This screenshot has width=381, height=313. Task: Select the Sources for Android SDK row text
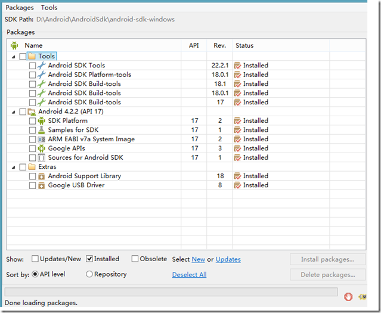(x=85, y=157)
